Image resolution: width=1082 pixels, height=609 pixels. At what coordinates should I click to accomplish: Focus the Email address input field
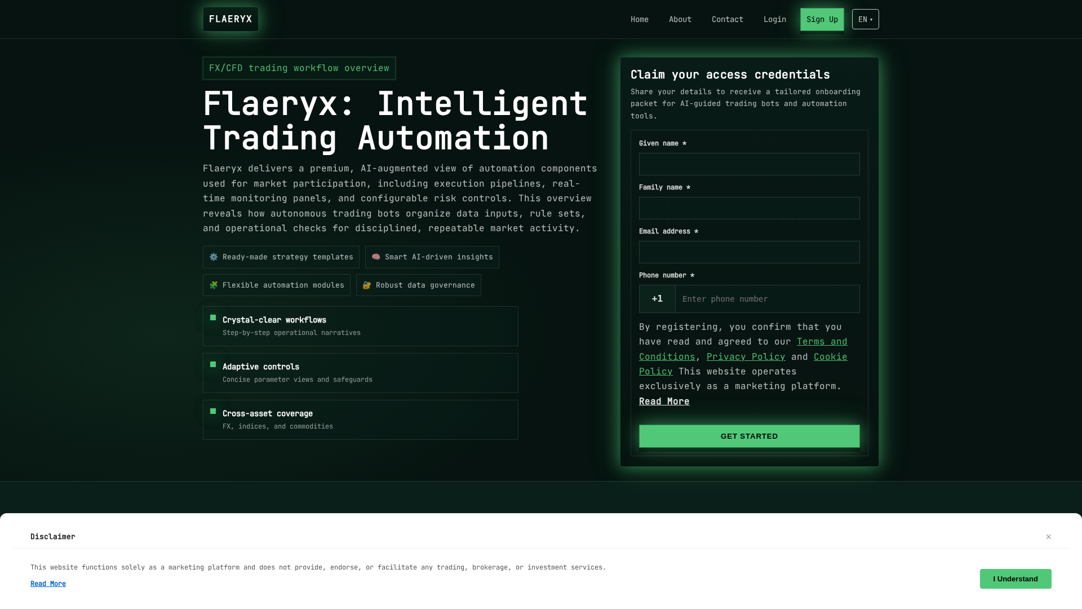click(750, 252)
